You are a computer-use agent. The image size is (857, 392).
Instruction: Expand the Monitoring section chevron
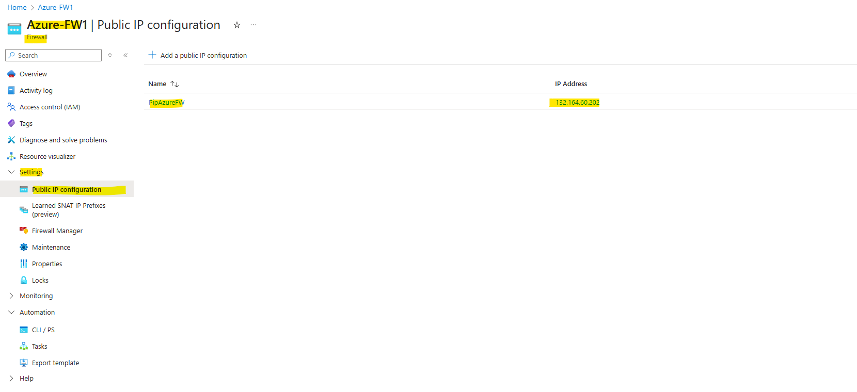click(x=11, y=296)
